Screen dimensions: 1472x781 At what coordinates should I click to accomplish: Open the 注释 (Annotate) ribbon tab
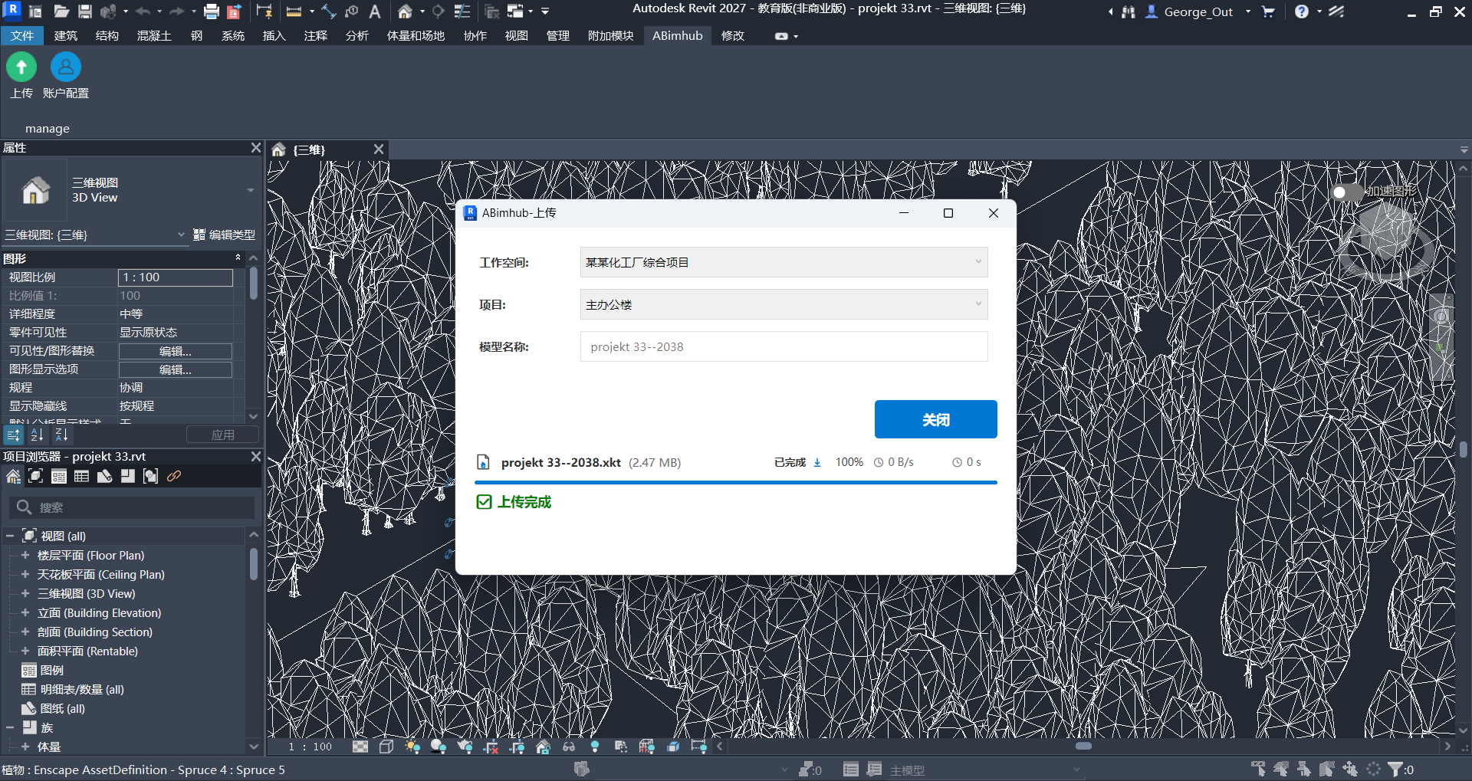(316, 36)
